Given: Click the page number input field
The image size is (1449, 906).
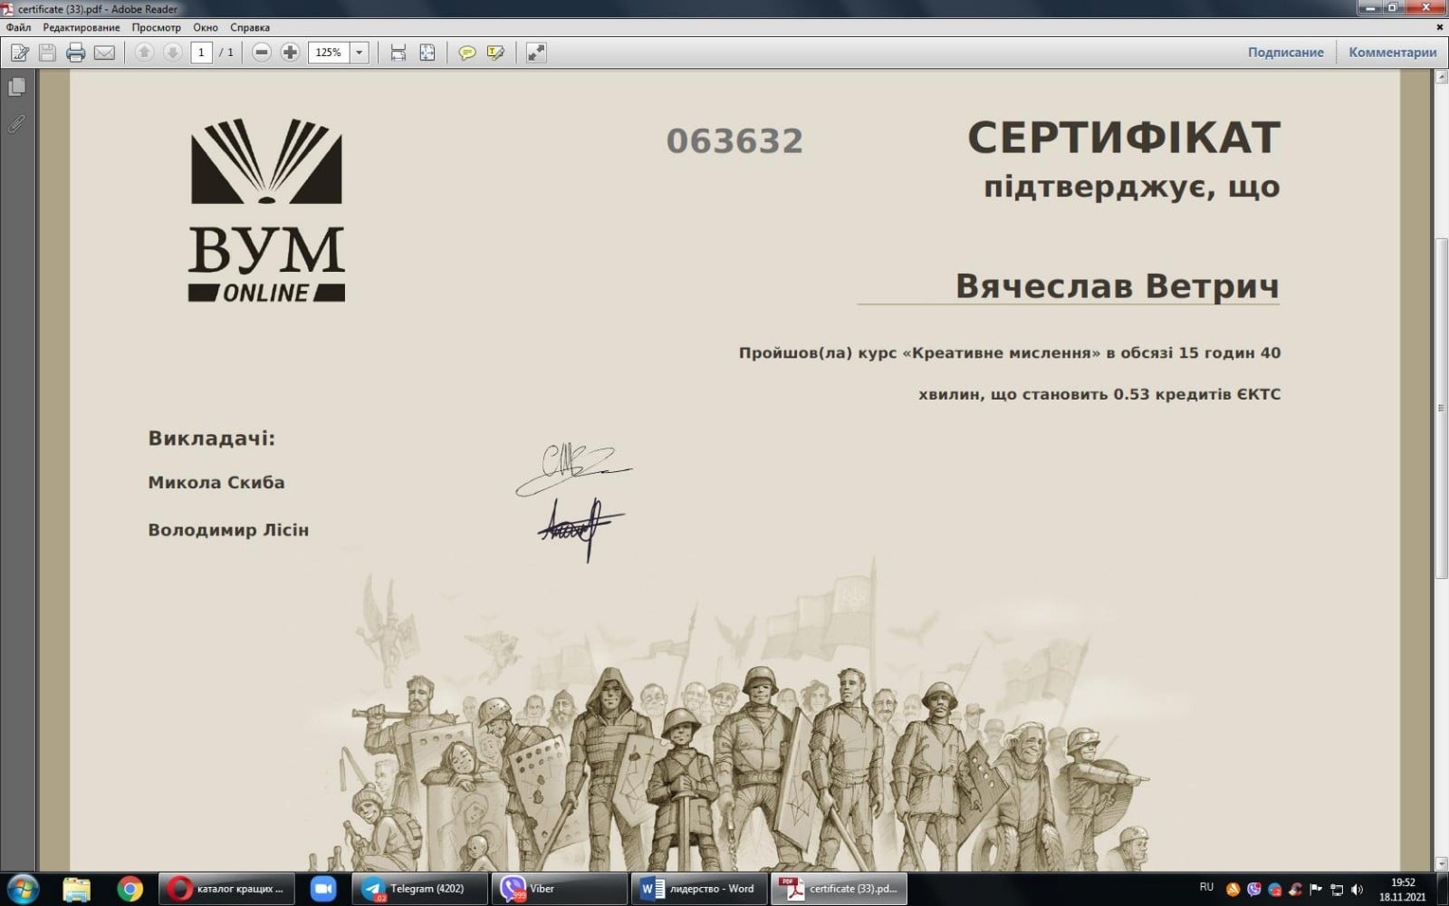Looking at the screenshot, I should pos(202,53).
